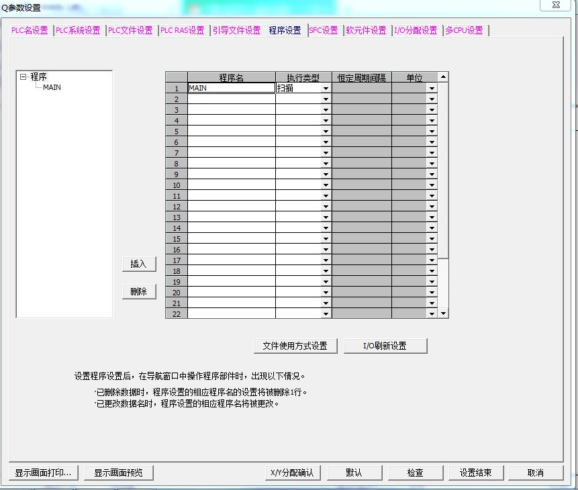
Task: Open 文件使用方式设置 dialog
Action: click(x=295, y=346)
